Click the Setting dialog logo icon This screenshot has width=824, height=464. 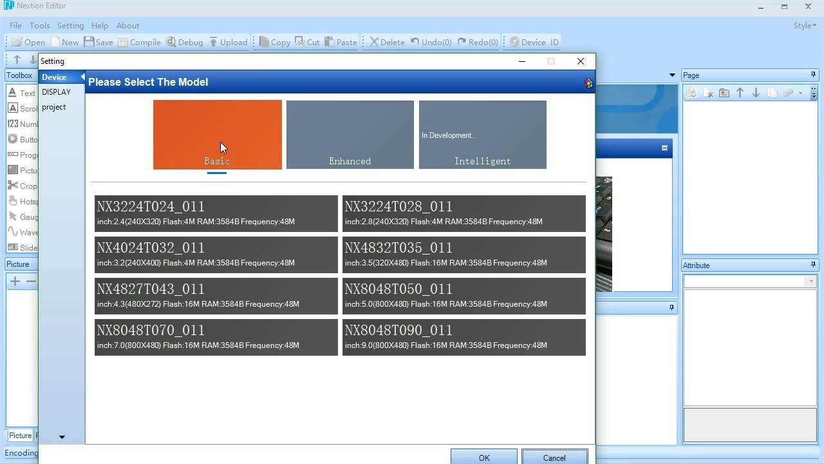click(x=588, y=83)
